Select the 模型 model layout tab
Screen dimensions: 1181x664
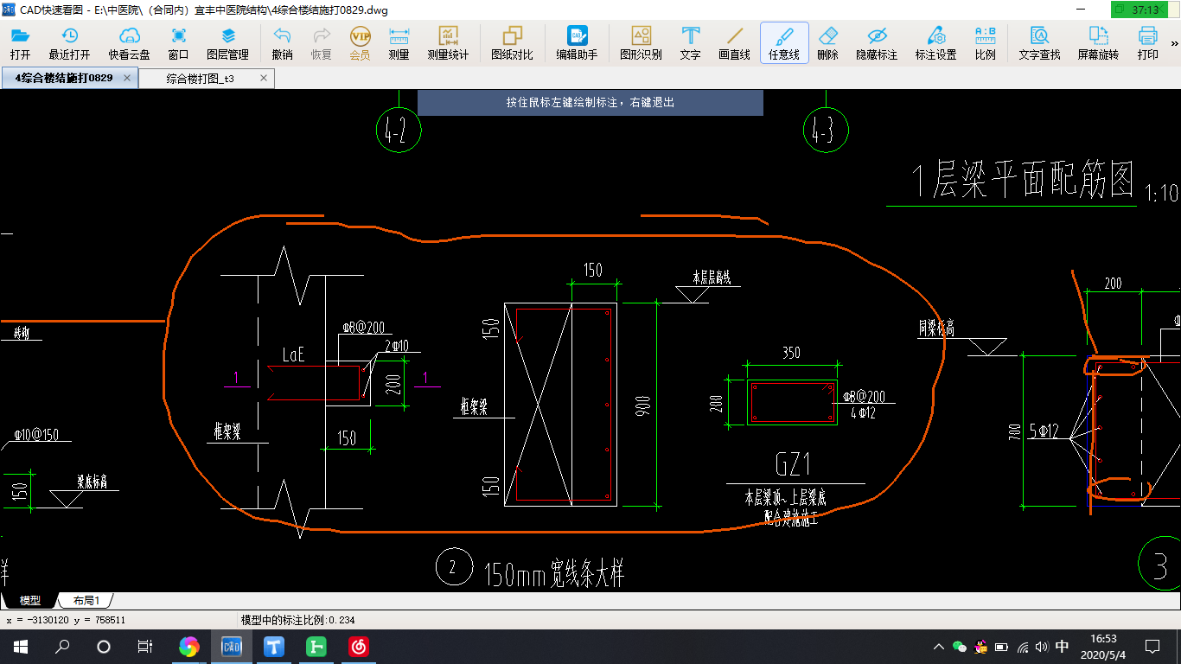[x=30, y=600]
